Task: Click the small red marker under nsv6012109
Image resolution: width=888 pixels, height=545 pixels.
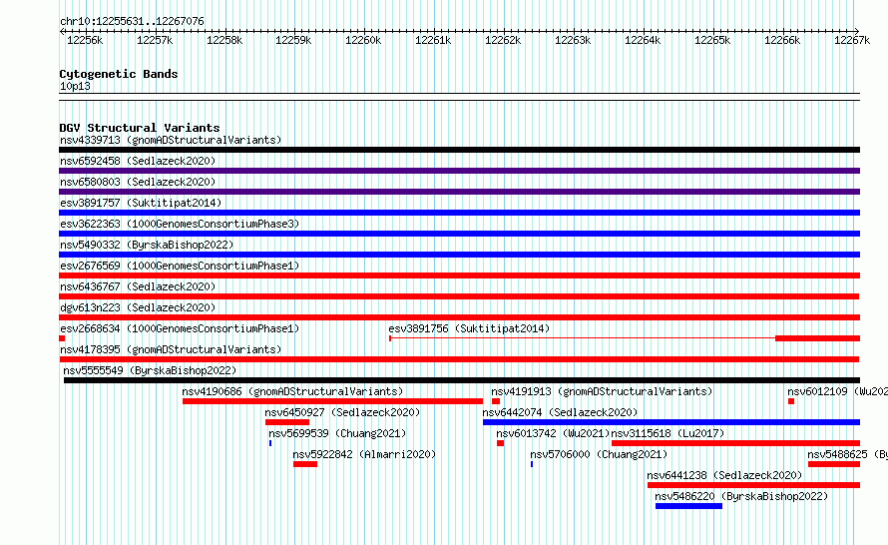Action: point(791,401)
